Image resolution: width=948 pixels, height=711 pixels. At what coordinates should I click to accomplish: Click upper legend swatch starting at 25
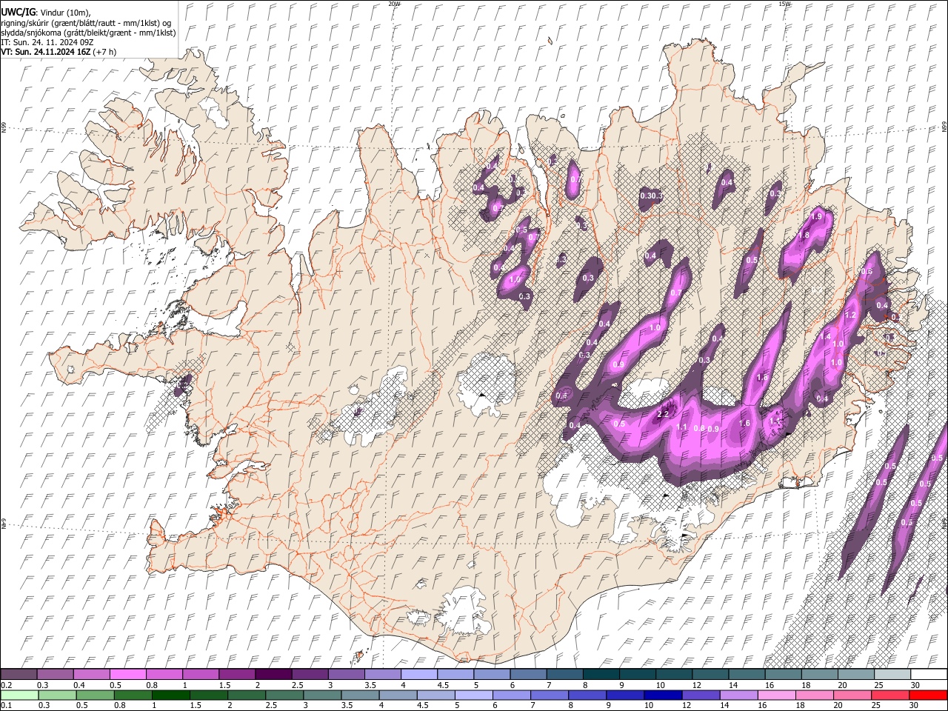pos(892,674)
